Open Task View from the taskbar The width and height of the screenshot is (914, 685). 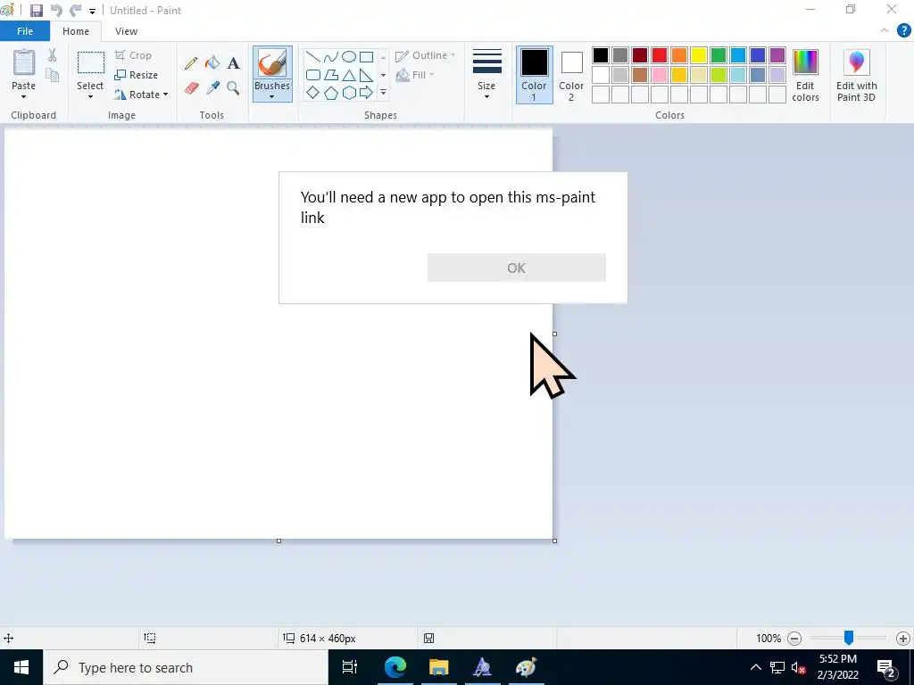[350, 667]
